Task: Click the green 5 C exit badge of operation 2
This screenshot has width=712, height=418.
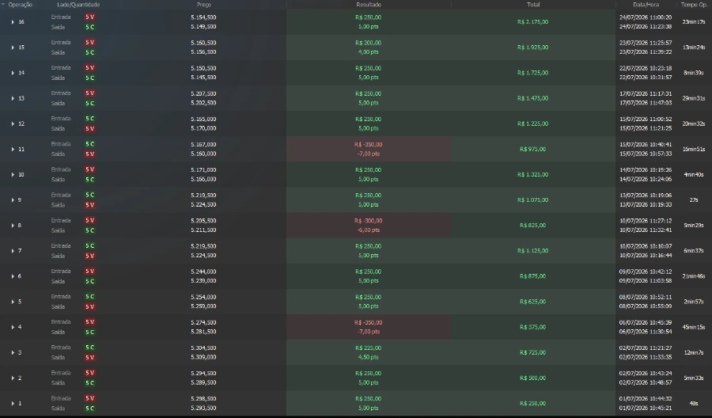Action: pyautogui.click(x=90, y=383)
